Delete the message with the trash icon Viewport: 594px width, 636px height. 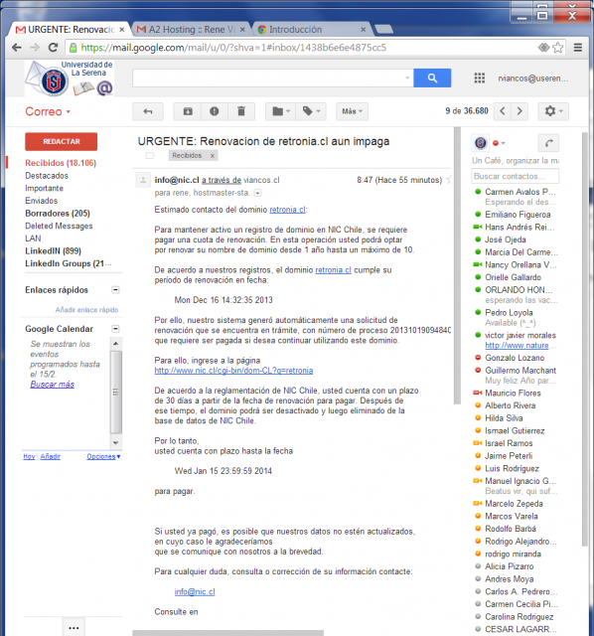[241, 111]
